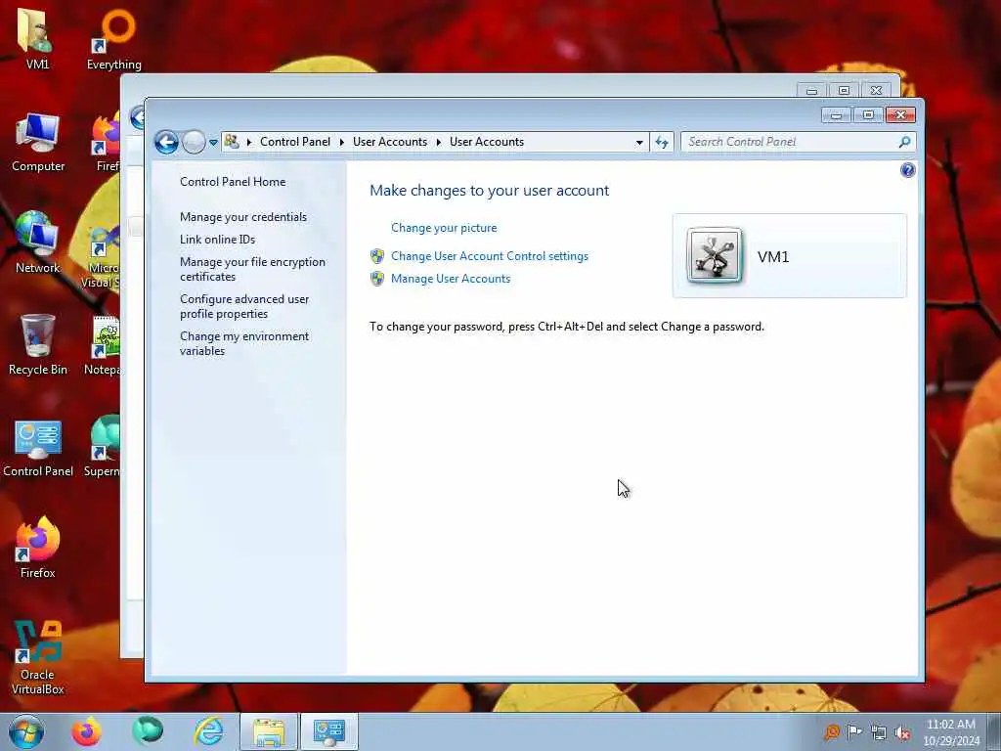
Task: Open the Windows Start menu orb
Action: [x=26, y=731]
